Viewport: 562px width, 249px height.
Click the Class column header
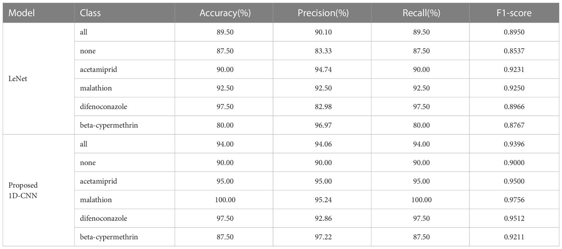[90, 13]
